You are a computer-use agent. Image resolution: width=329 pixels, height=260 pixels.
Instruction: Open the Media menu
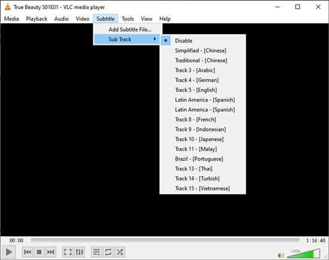click(11, 19)
